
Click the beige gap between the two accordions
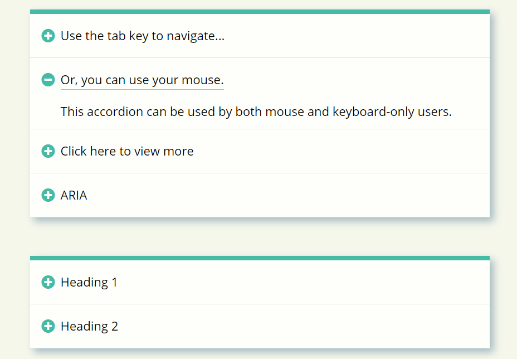260,237
